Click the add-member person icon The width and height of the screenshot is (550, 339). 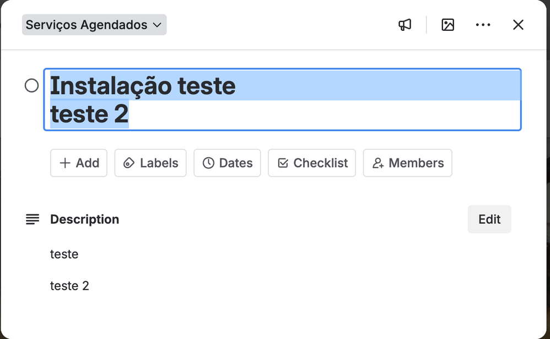coord(378,163)
